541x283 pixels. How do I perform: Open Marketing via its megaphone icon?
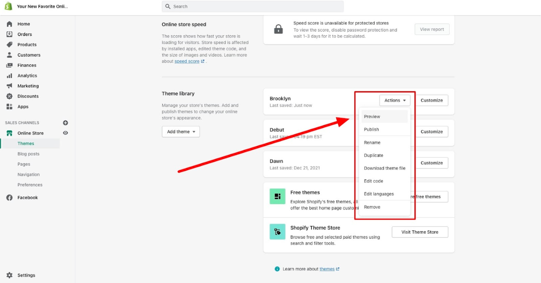[10, 86]
